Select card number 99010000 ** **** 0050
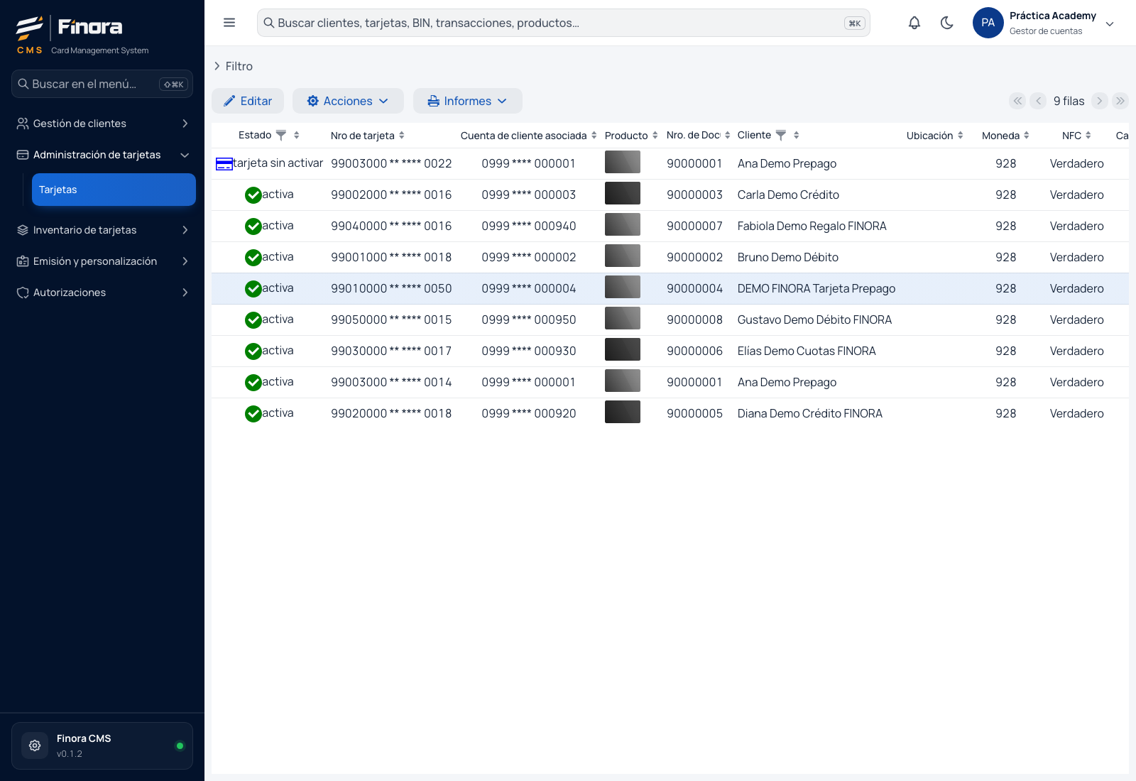Viewport: 1136px width, 781px height. pos(391,288)
